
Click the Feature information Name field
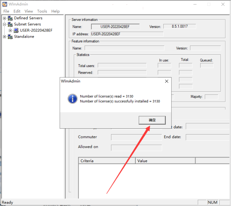point(124,48)
